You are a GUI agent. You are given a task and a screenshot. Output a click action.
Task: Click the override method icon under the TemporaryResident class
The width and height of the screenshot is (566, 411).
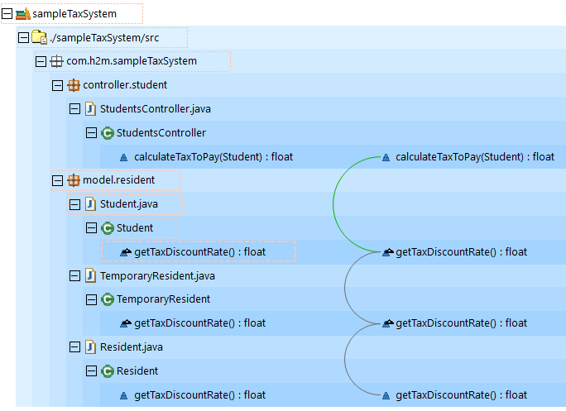pos(125,323)
